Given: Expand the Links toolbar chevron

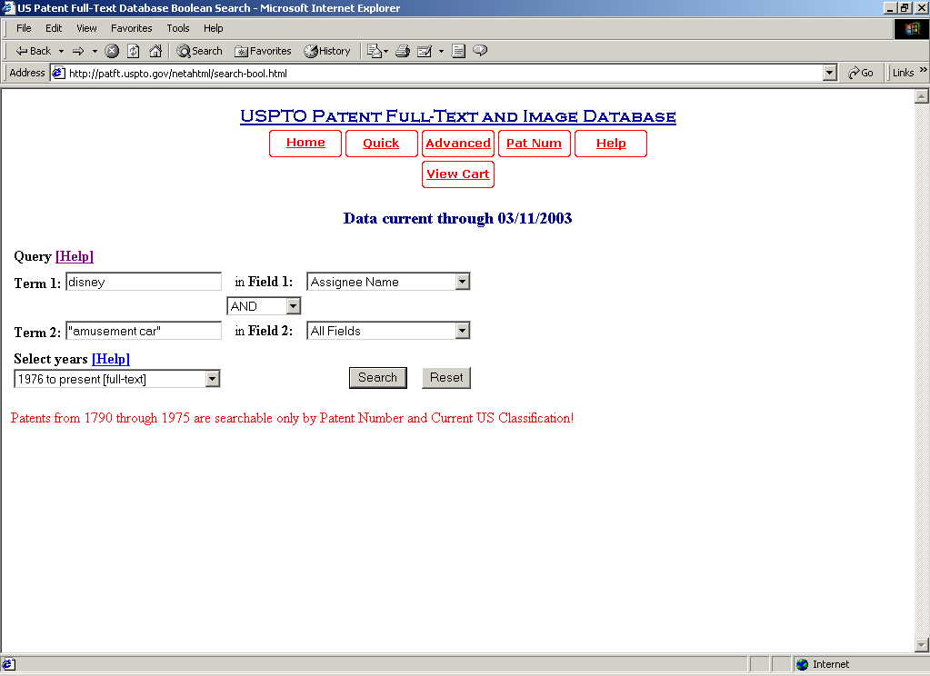Looking at the screenshot, I should 923,71.
